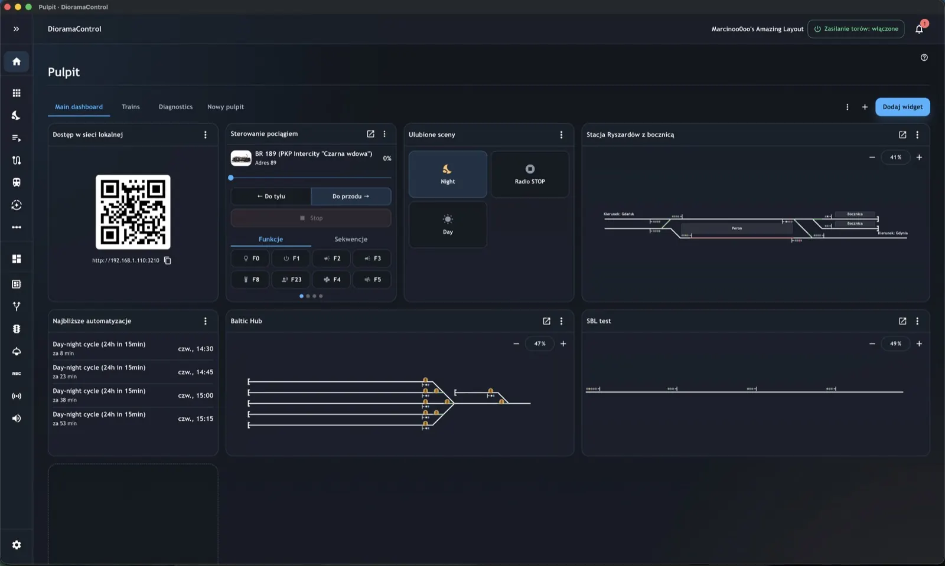945x566 pixels.
Task: Click Dodaj widget button
Action: 902,107
